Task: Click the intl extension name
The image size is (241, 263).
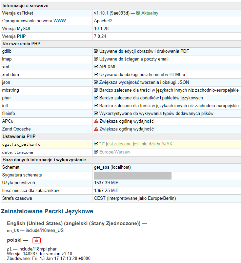Action: click(5, 105)
